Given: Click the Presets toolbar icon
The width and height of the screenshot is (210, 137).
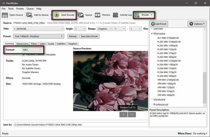Looking at the screenshot, I should (x=137, y=15).
